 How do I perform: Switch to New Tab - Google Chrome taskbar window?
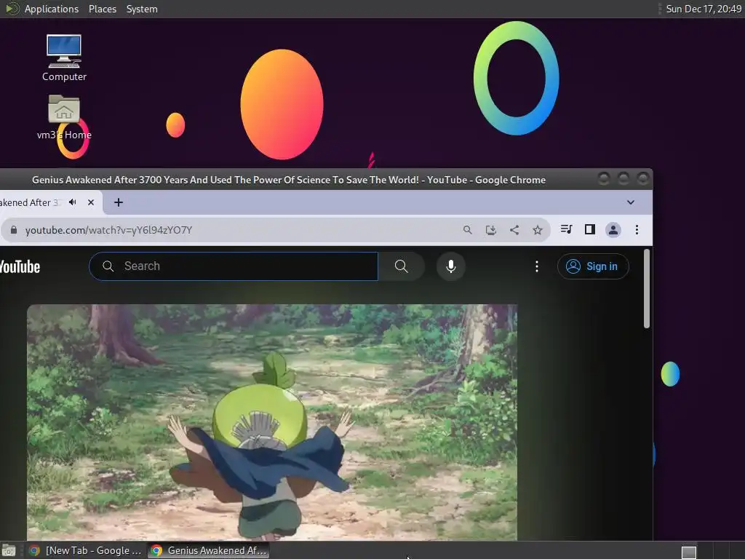pyautogui.click(x=86, y=550)
